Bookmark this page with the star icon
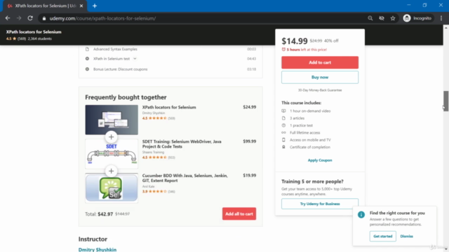 tap(393, 18)
